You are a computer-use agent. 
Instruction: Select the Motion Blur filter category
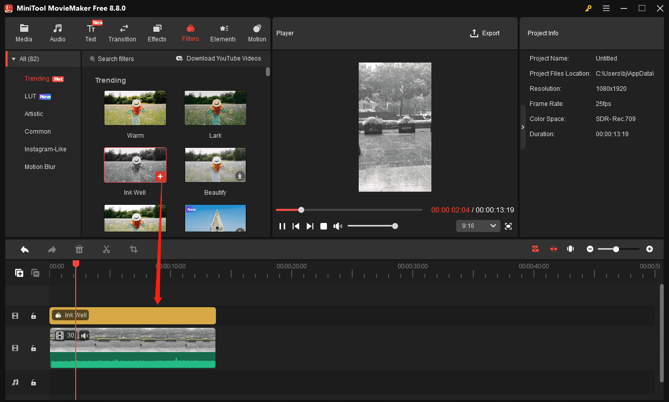(x=40, y=167)
